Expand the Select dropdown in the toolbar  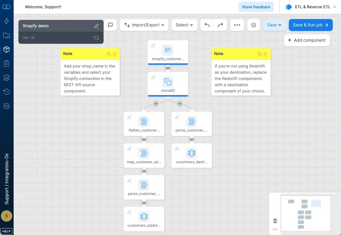click(184, 25)
